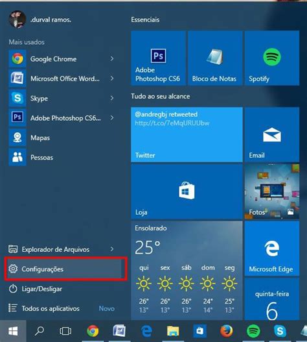Screen dimensions: 307x342
Task: Open the Twitter live tile
Action: [187, 134]
